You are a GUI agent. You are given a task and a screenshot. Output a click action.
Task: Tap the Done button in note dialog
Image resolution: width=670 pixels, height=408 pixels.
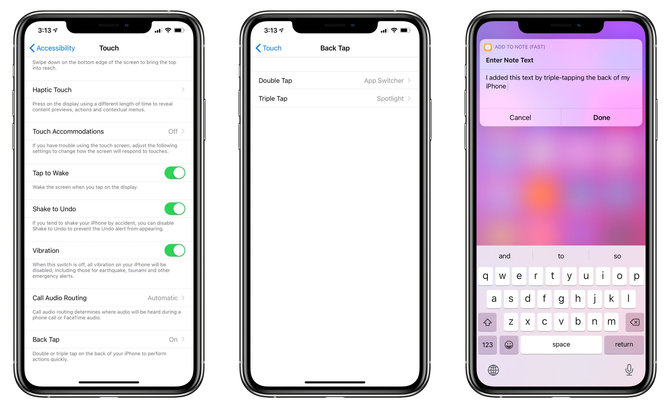(602, 118)
